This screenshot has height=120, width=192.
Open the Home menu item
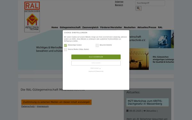point(55,28)
